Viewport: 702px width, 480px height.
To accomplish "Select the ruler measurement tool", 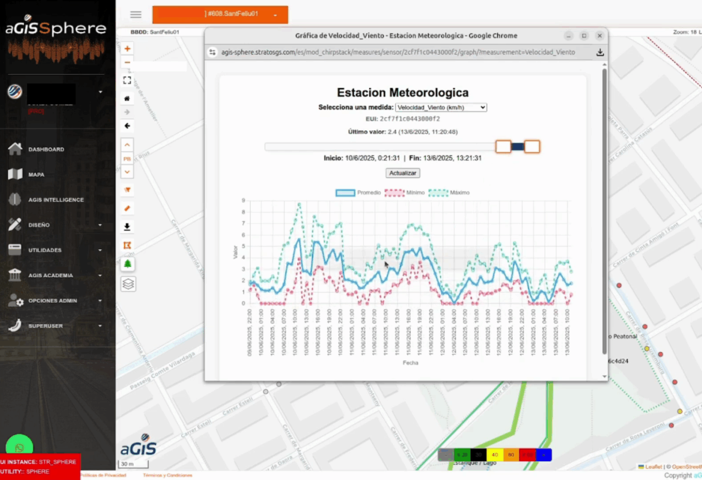I will pyautogui.click(x=127, y=208).
